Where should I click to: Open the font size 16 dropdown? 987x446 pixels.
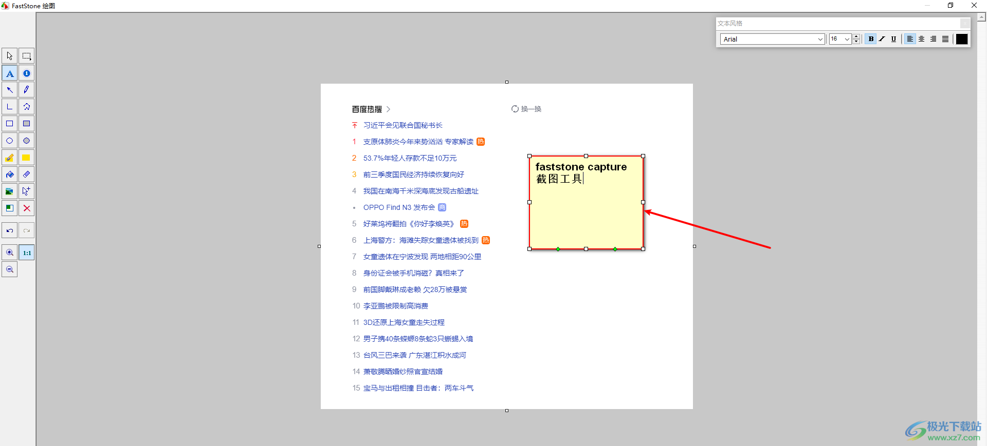(x=847, y=39)
